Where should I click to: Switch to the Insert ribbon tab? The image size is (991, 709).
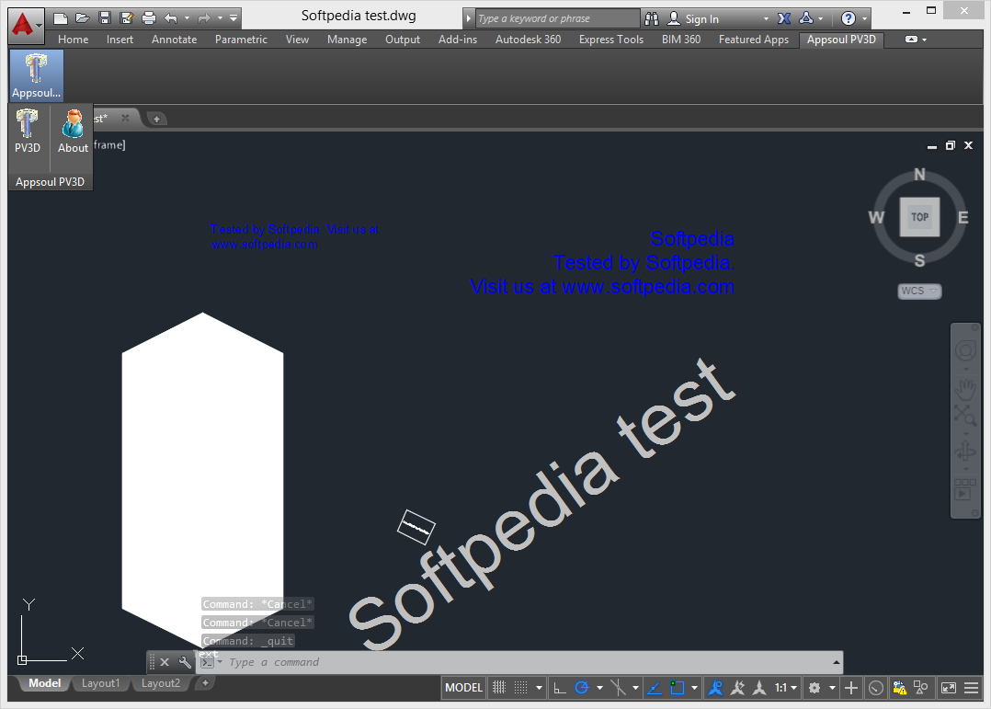[120, 40]
